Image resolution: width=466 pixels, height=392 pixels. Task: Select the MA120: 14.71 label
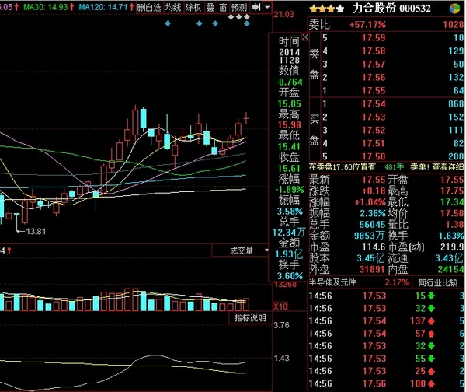pyautogui.click(x=103, y=7)
